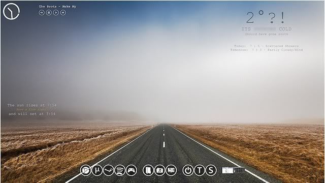
Task: Skip to the previous track
Action: pyautogui.click(x=42, y=13)
